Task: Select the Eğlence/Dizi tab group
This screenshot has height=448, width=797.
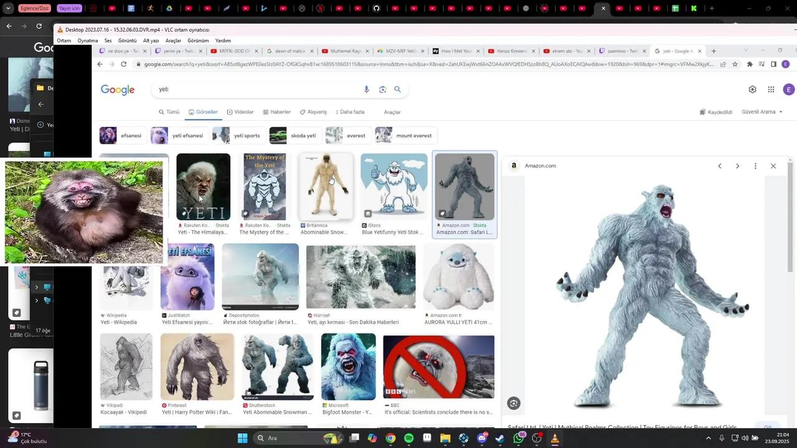Action: point(35,8)
